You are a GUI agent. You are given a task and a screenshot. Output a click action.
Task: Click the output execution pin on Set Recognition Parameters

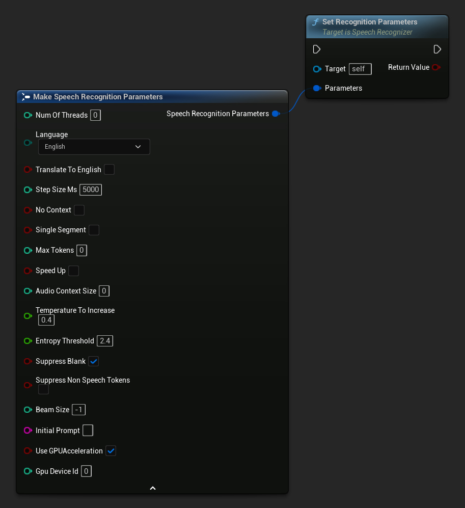coord(437,49)
